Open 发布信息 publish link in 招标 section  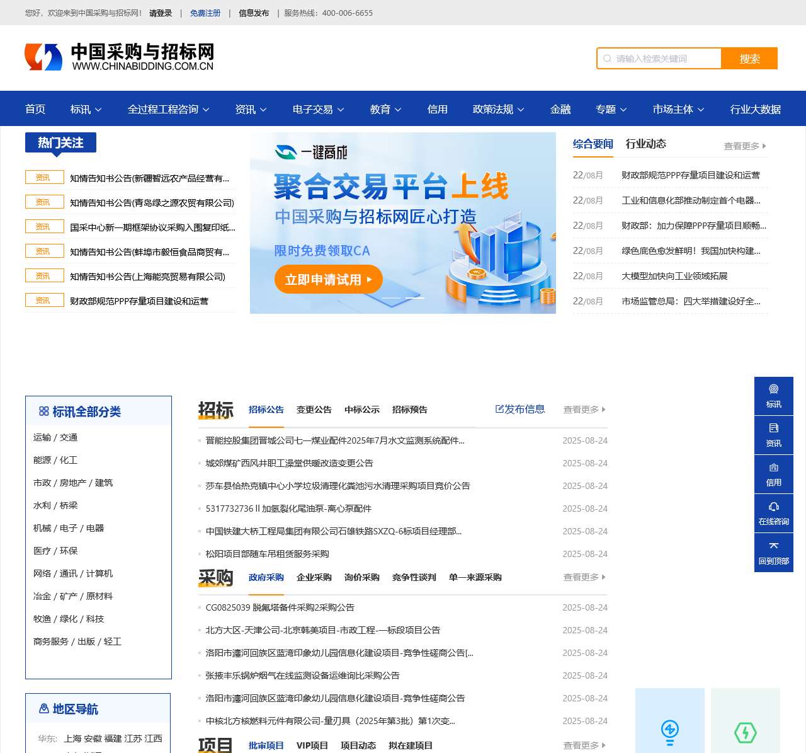click(x=521, y=409)
